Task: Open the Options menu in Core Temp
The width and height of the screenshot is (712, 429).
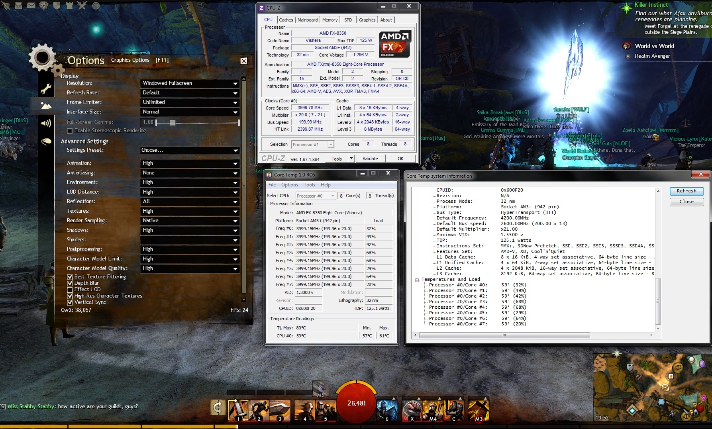Action: (x=289, y=185)
